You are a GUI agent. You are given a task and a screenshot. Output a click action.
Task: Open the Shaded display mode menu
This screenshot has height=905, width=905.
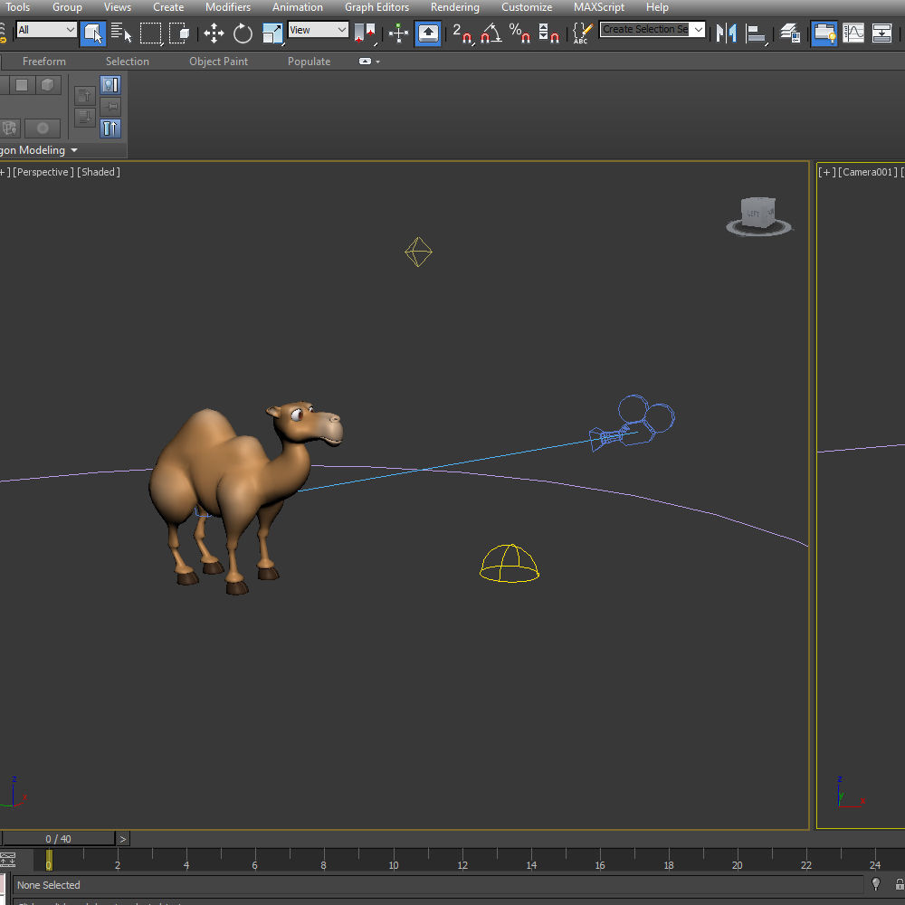coord(98,172)
